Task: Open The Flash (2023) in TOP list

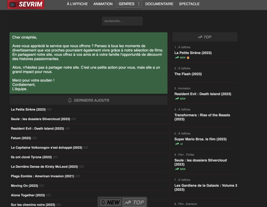Action: [188, 74]
